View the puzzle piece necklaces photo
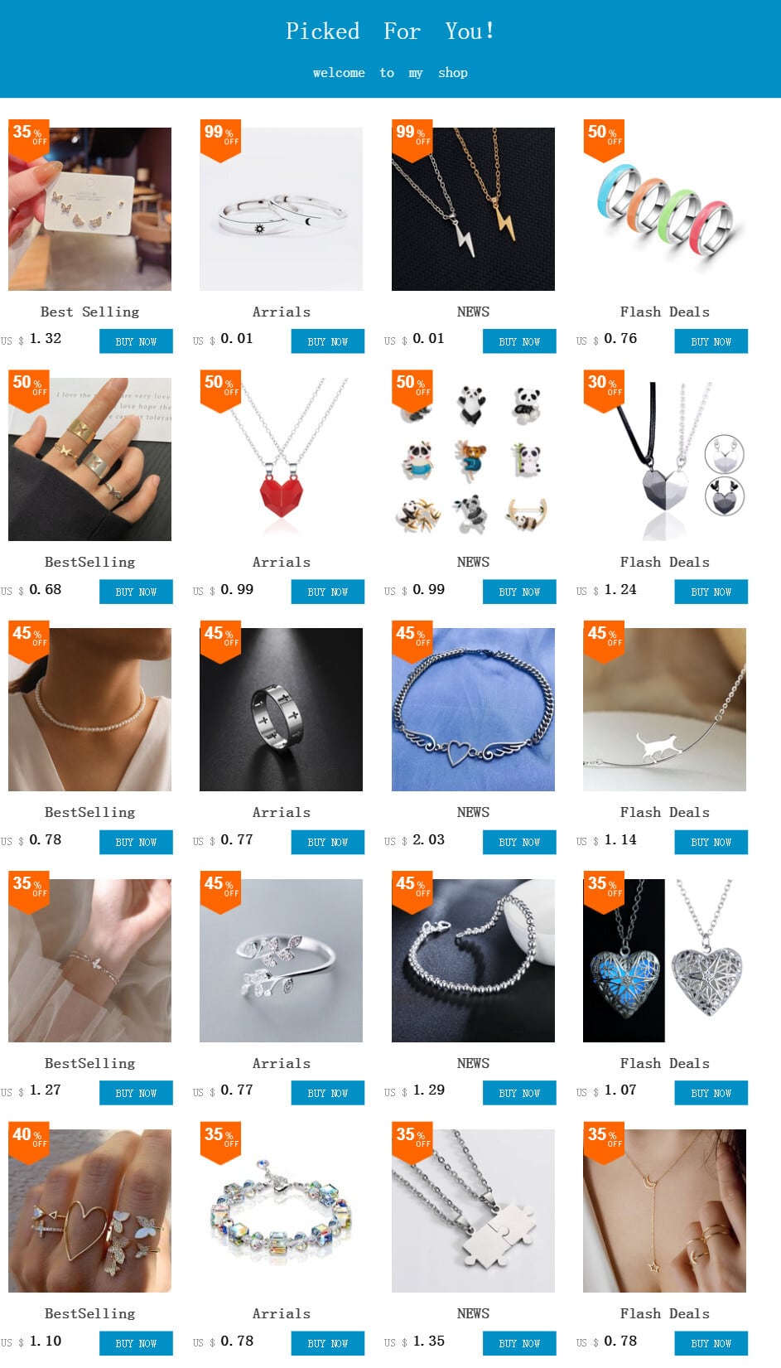Image resolution: width=781 pixels, height=1368 pixels. tap(473, 1211)
